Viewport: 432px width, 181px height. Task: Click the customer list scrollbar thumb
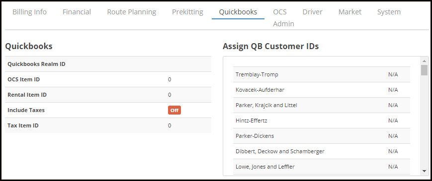[424, 70]
